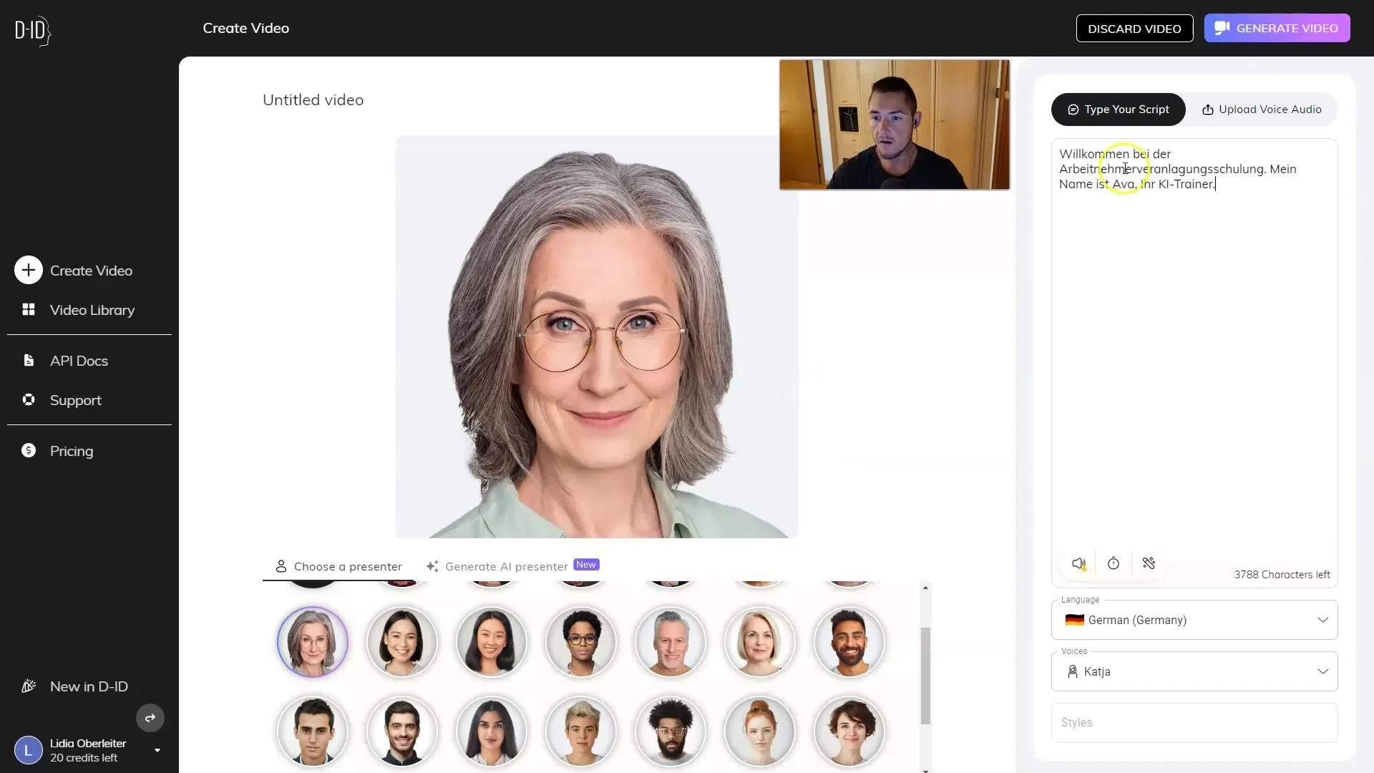Click the API Docs sidebar icon

[29, 361]
